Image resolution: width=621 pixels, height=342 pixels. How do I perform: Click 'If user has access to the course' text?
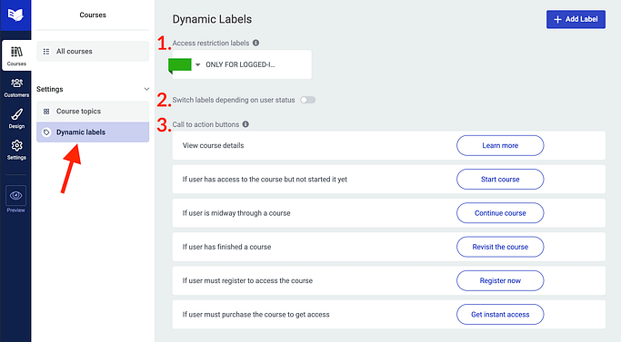tap(265, 179)
